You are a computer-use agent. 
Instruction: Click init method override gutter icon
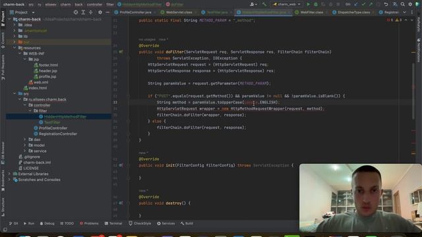121,165
